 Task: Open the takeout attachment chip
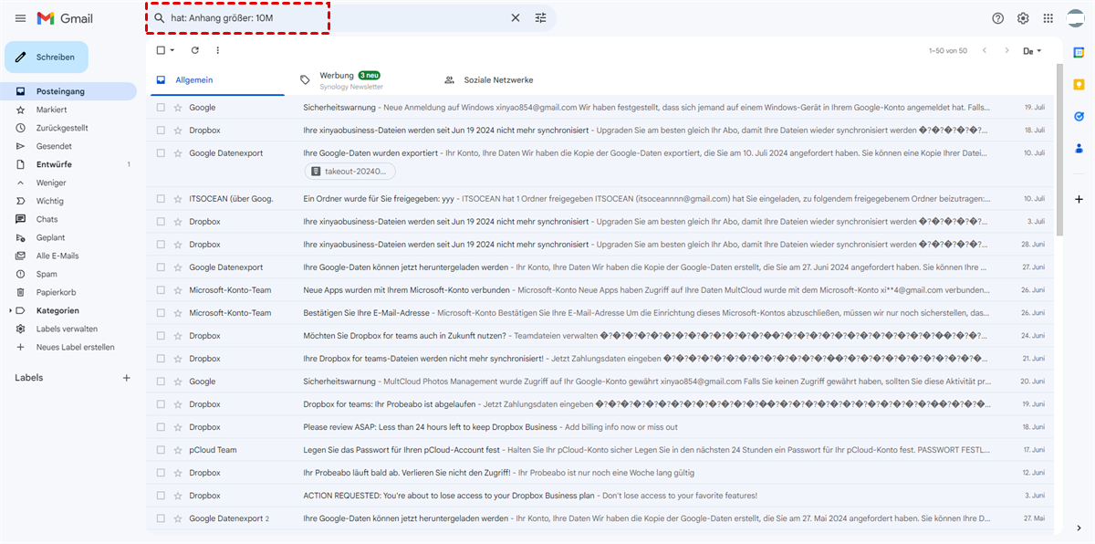point(349,171)
